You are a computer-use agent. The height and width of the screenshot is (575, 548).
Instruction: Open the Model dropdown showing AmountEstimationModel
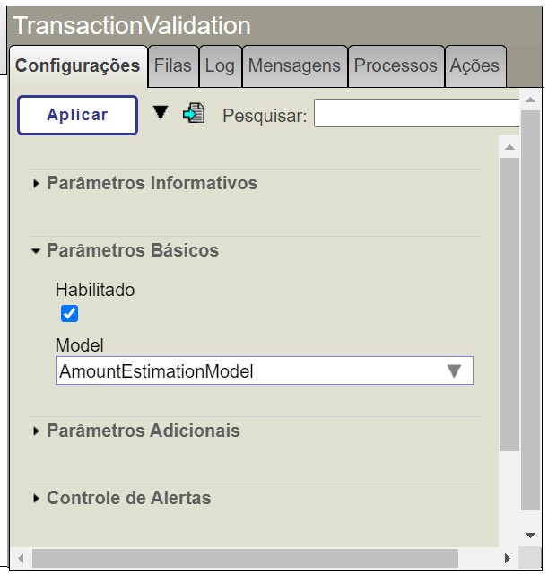click(264, 370)
